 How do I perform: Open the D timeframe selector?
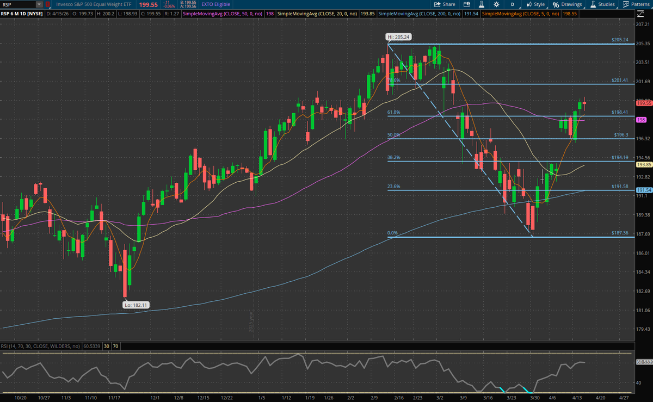pos(513,4)
